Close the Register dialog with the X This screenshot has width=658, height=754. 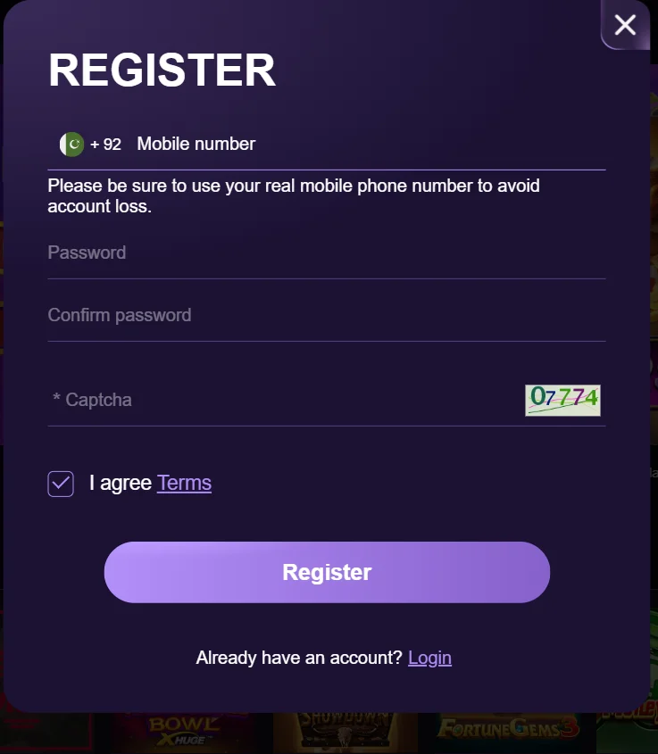click(625, 25)
